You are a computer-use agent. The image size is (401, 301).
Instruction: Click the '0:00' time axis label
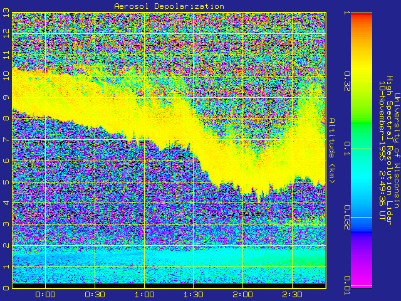45,295
